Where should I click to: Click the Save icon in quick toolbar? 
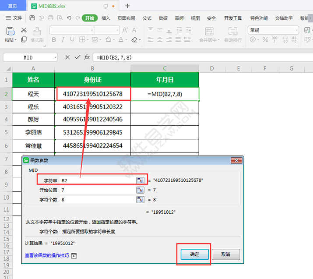coord(32,18)
